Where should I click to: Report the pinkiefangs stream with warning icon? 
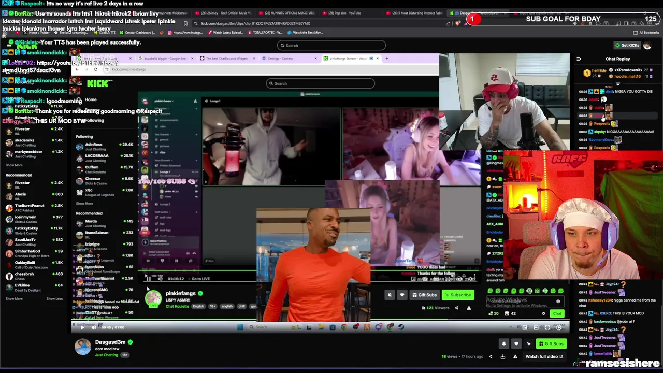pyautogui.click(x=469, y=308)
